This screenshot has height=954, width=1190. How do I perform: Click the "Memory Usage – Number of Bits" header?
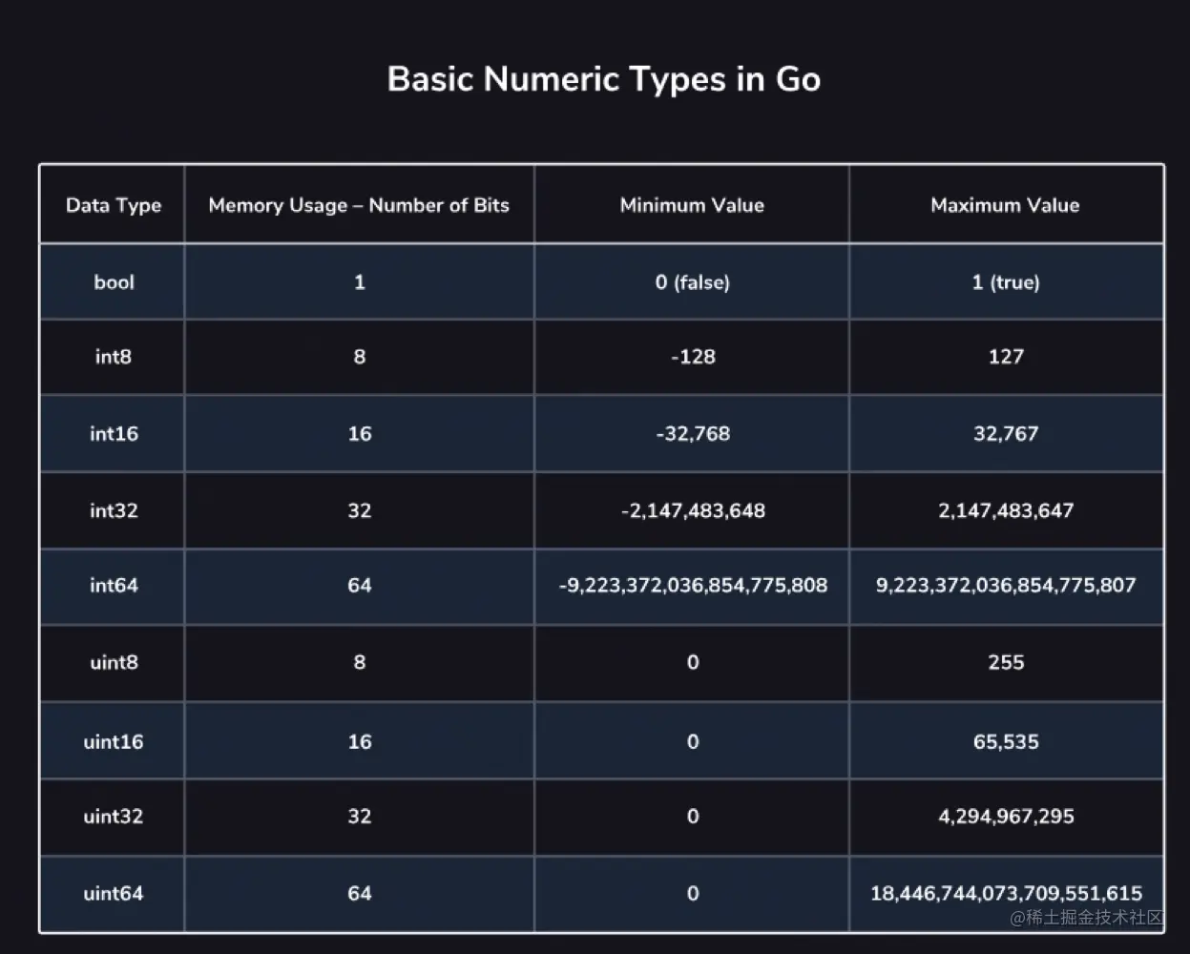(359, 205)
